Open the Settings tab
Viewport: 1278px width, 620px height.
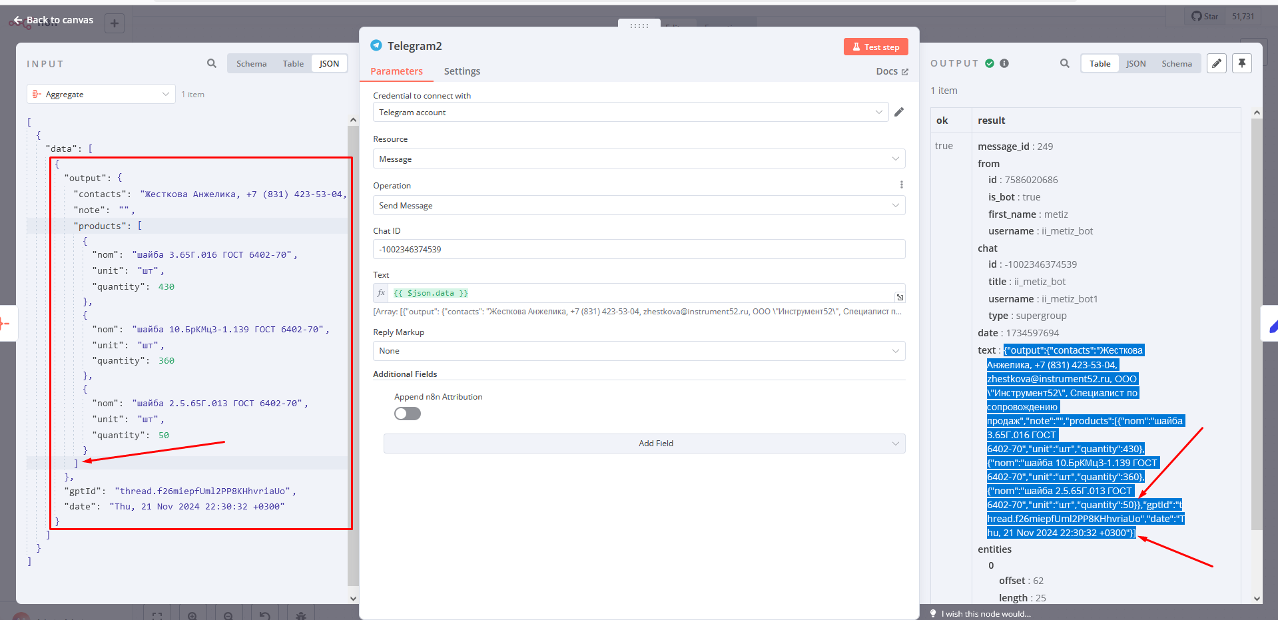[x=462, y=71]
